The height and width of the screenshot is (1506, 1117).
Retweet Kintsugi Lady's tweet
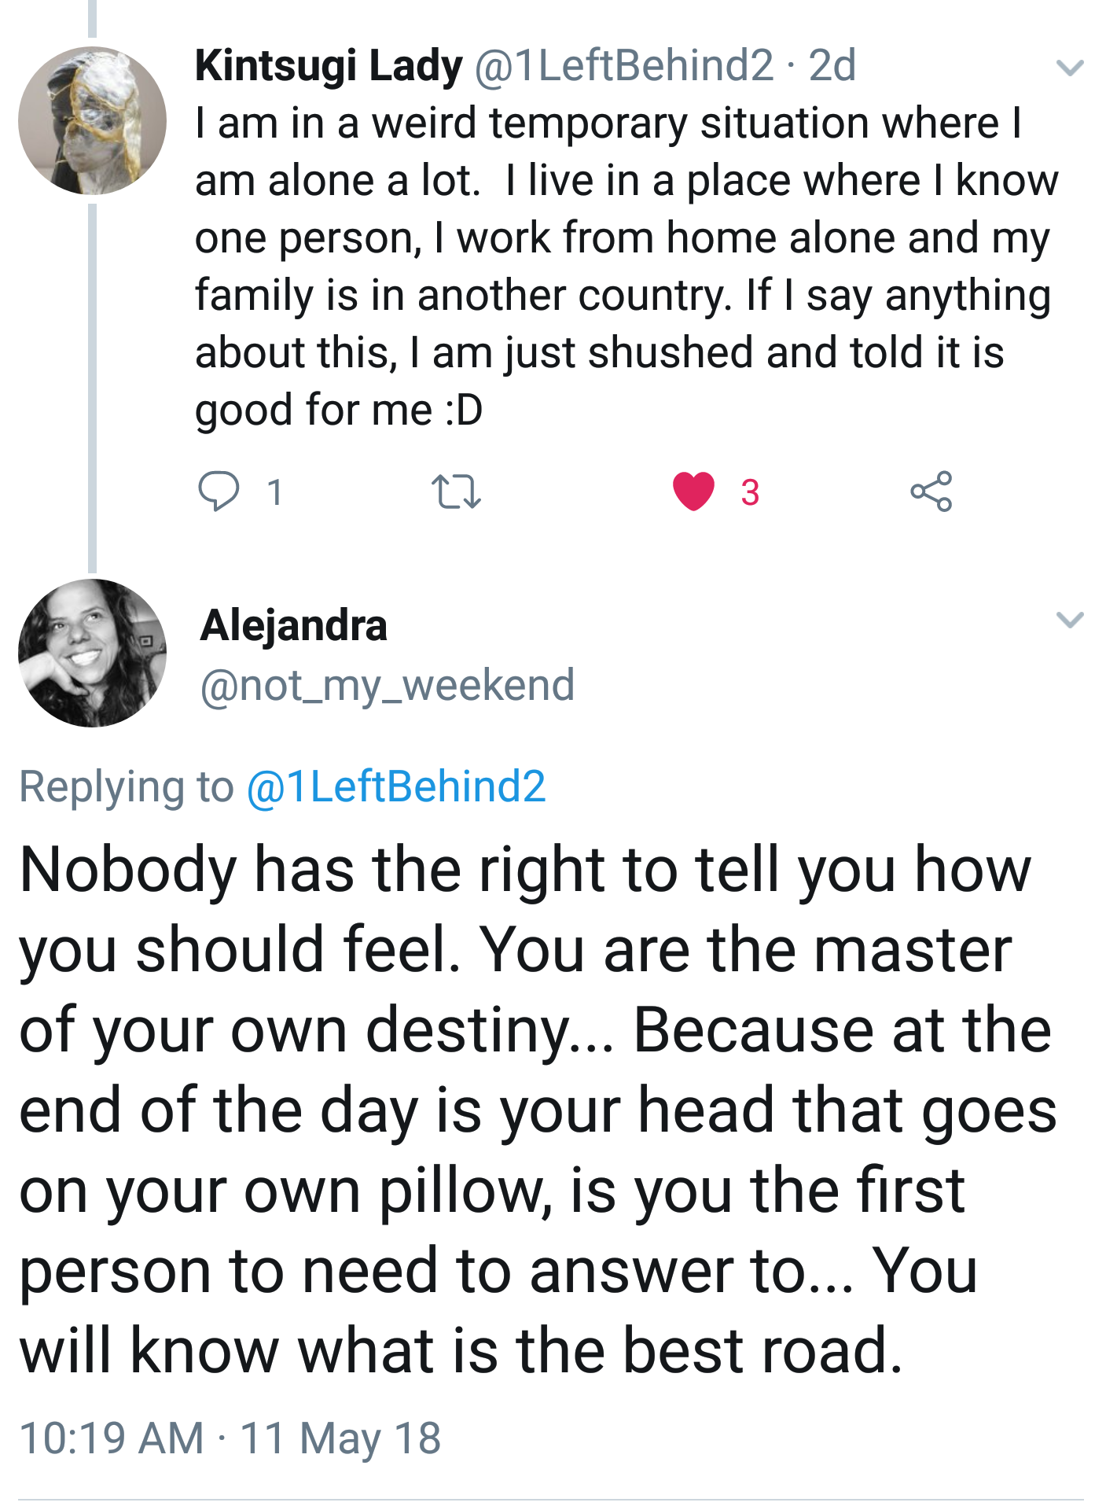click(x=456, y=492)
